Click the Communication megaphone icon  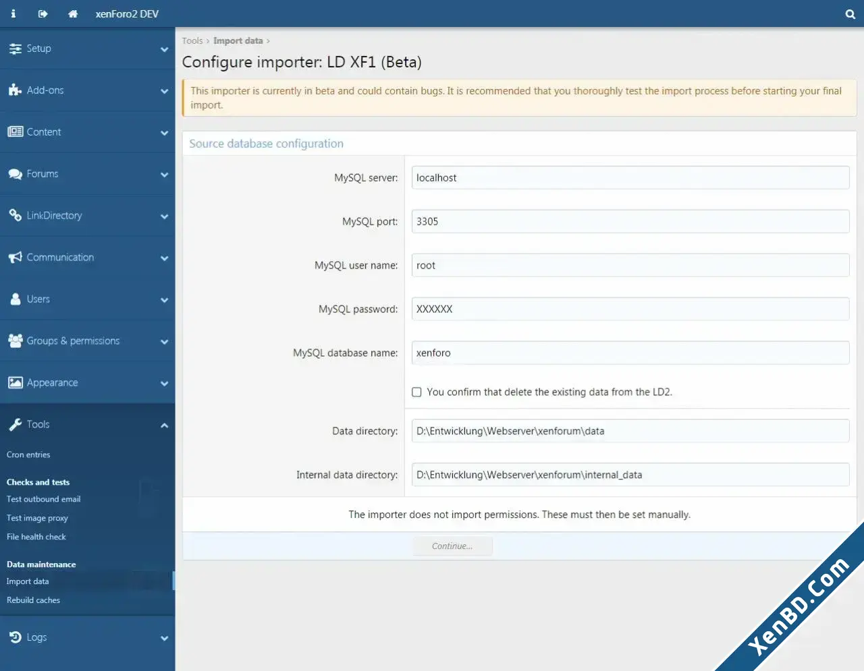pos(15,258)
